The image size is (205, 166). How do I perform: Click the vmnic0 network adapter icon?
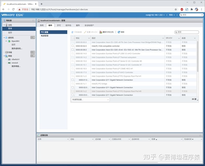click(9, 63)
